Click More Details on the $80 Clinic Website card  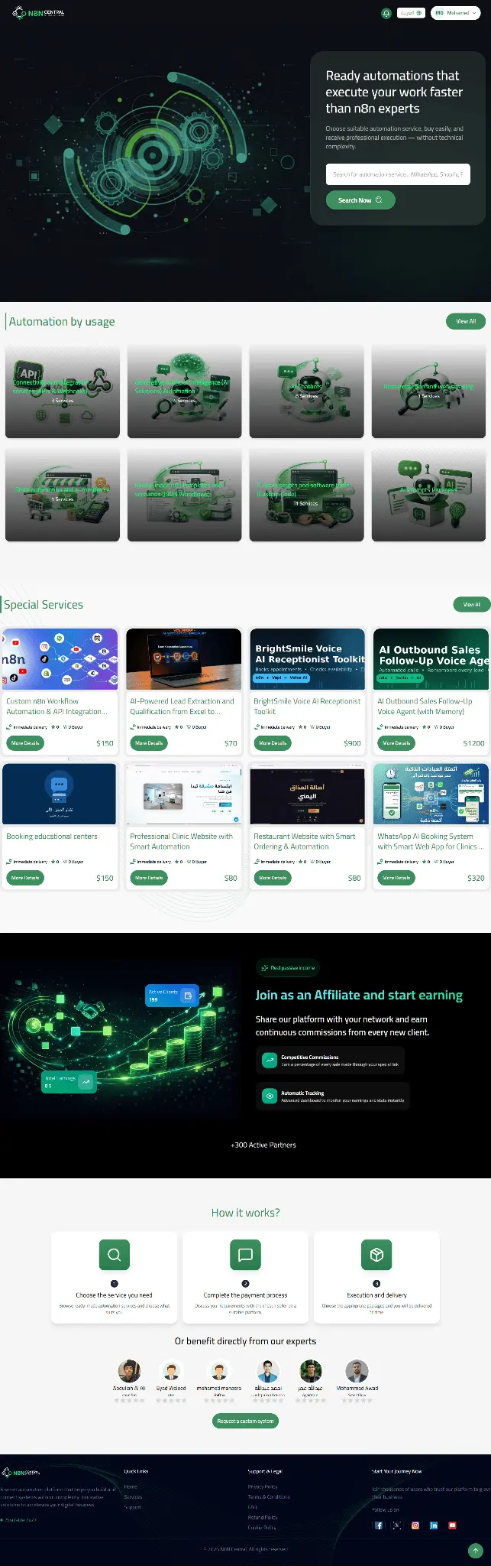click(149, 878)
